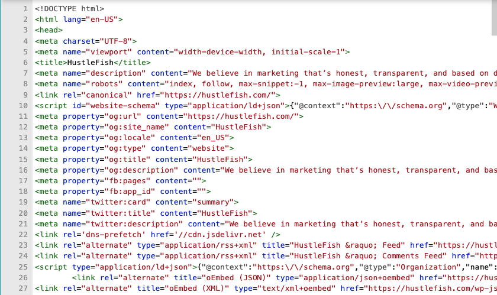Click the "application/json+oembed" type value

[x=357, y=278]
